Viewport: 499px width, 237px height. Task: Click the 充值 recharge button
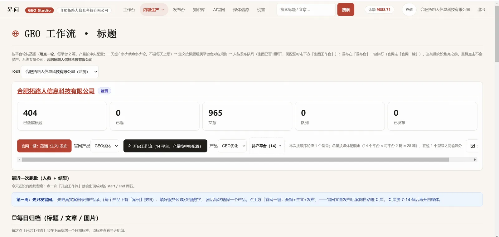(x=409, y=10)
